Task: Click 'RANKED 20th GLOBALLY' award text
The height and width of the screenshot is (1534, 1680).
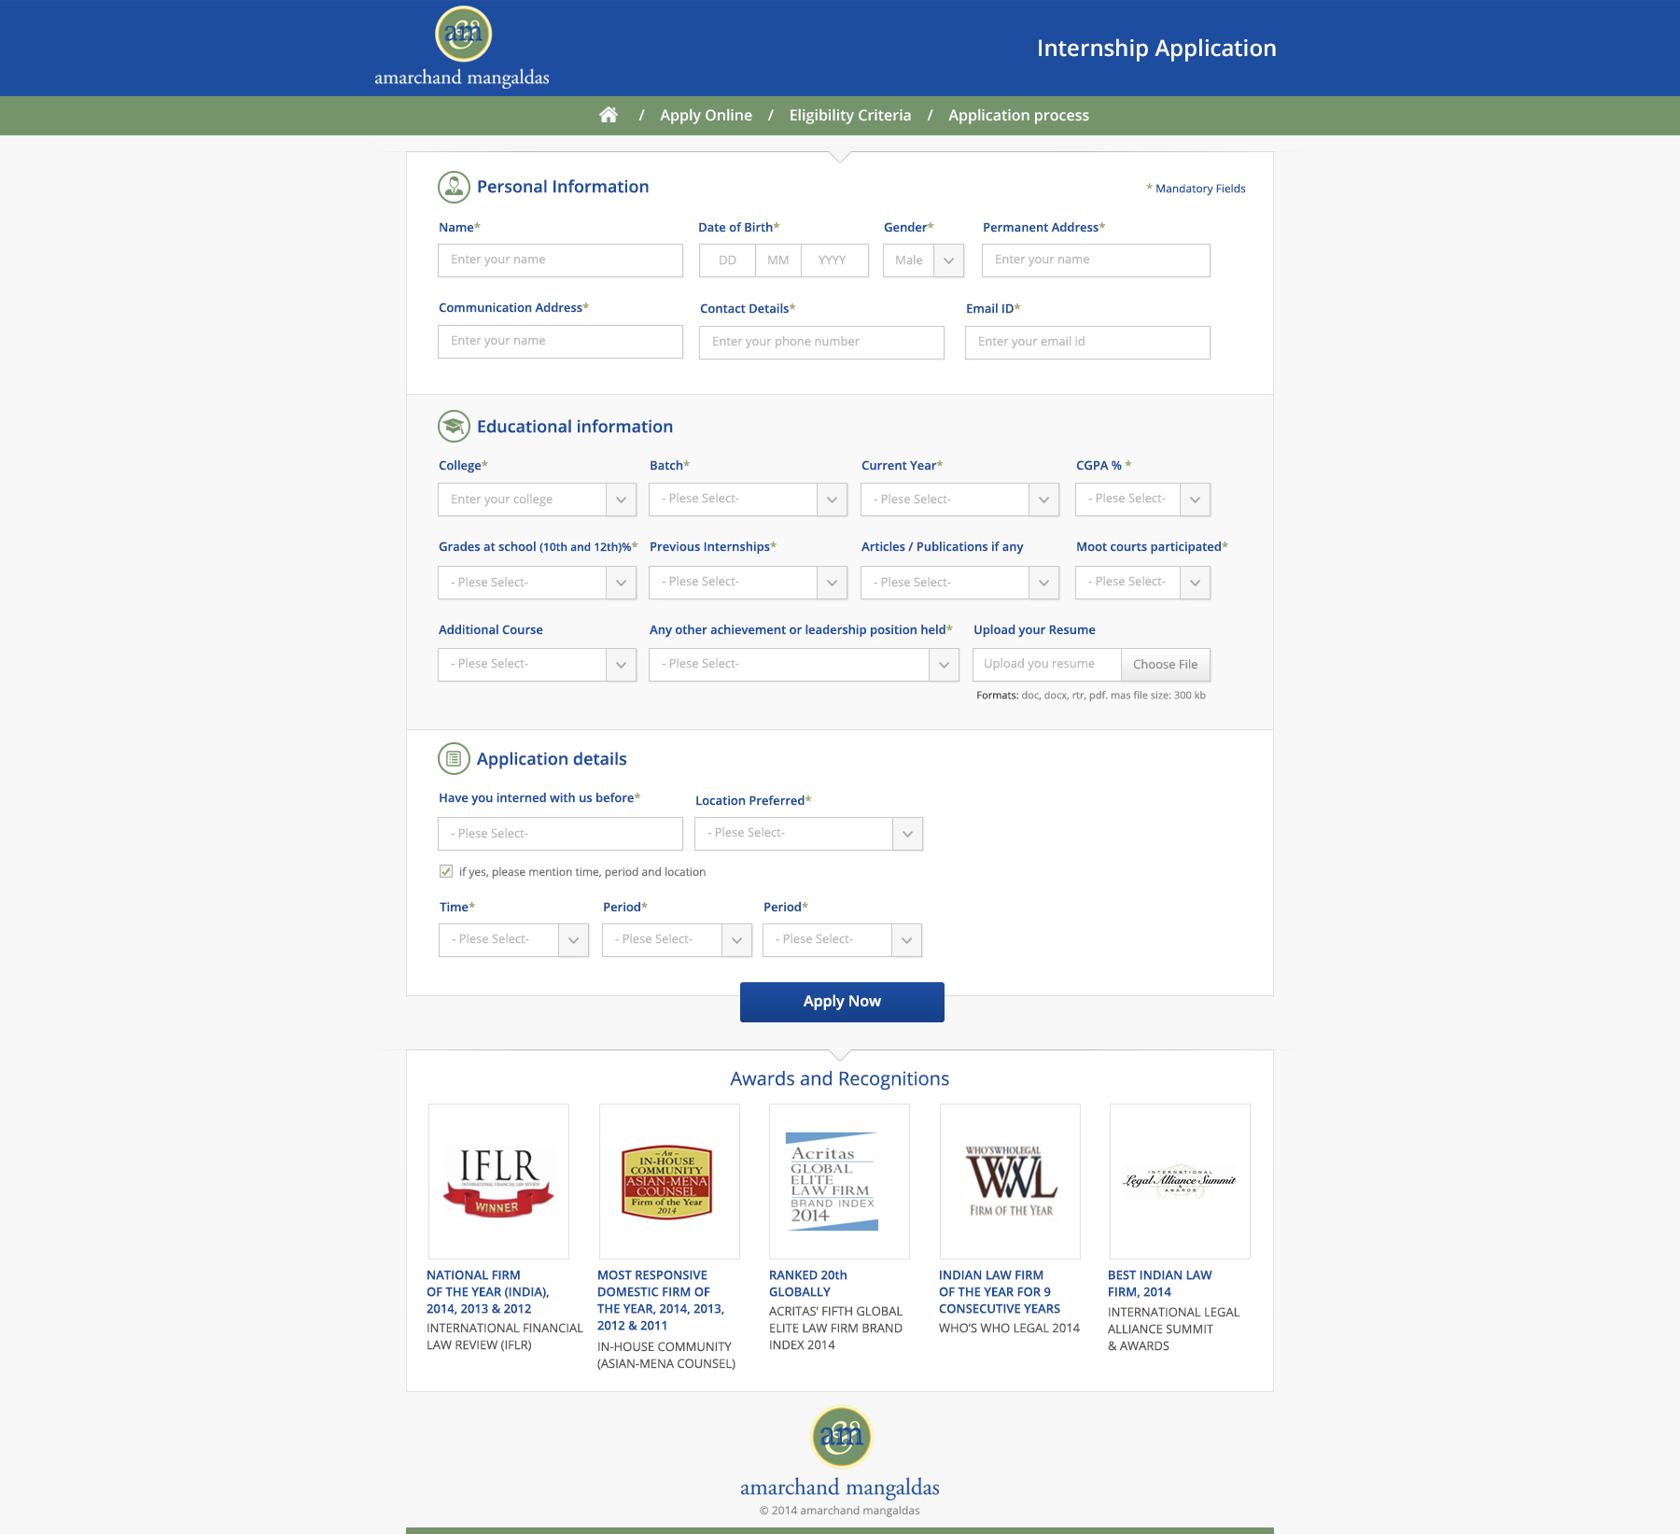Action: tap(808, 1284)
